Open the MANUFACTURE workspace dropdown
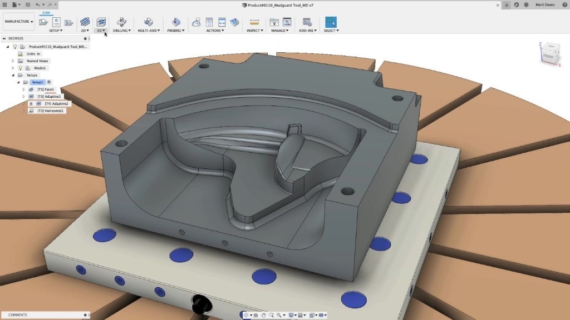The image size is (570, 320). coord(19,22)
